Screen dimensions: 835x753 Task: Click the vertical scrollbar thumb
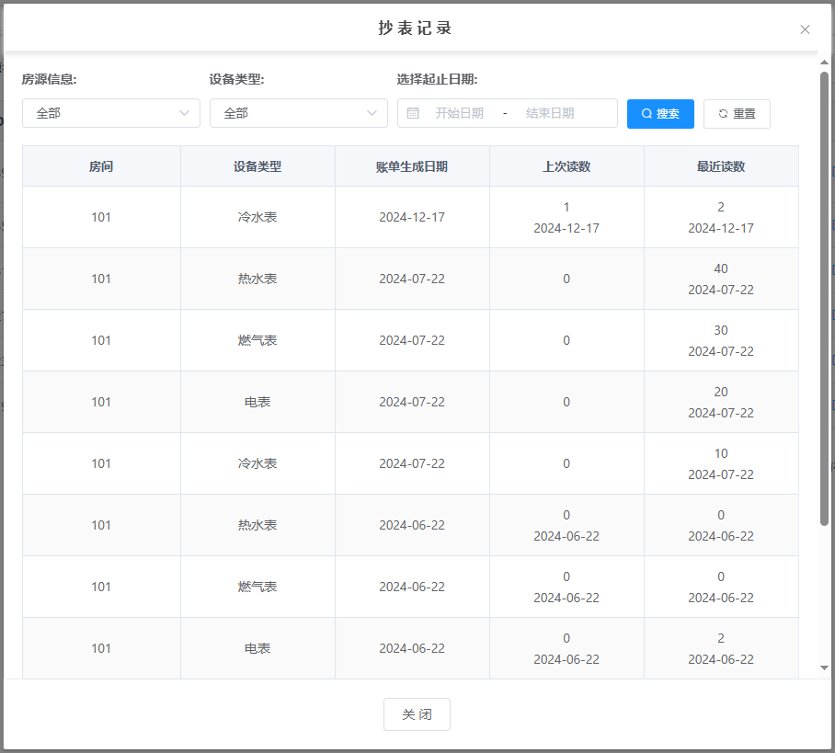pyautogui.click(x=825, y=294)
